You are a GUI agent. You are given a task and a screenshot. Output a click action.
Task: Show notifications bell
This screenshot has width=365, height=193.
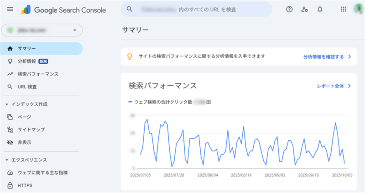point(320,9)
